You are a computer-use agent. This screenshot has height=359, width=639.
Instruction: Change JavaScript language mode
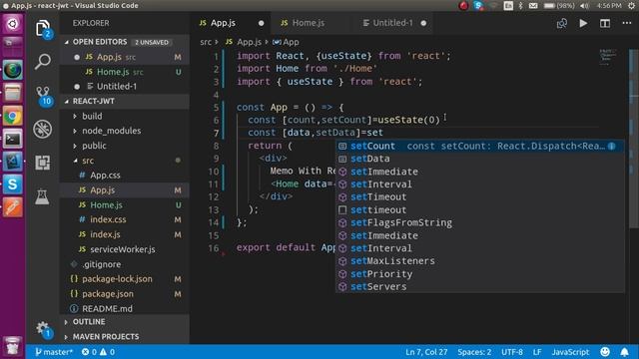pyautogui.click(x=570, y=352)
